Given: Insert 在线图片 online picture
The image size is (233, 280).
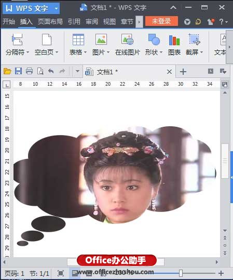Looking at the screenshot, I should [x=128, y=45].
